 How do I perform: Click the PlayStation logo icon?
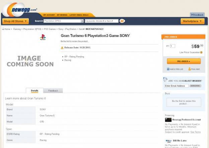(x=43, y=37)
